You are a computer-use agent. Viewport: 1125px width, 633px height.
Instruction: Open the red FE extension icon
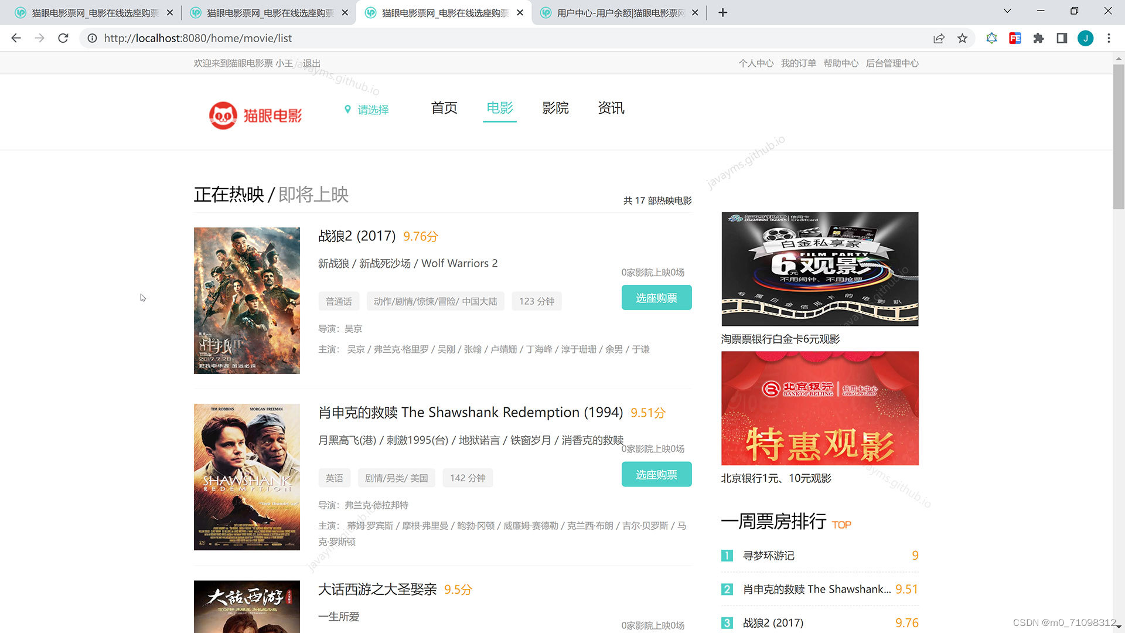[x=1015, y=38]
